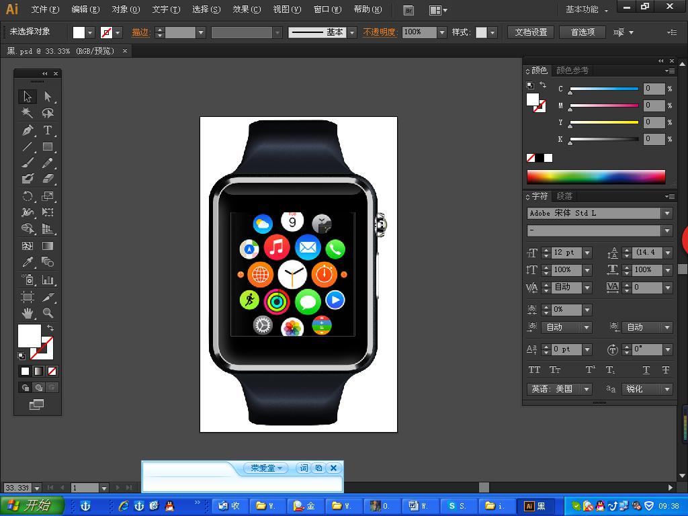Click the 荣爱堂 button on the input bar
This screenshot has width=688, height=516.
(x=266, y=468)
